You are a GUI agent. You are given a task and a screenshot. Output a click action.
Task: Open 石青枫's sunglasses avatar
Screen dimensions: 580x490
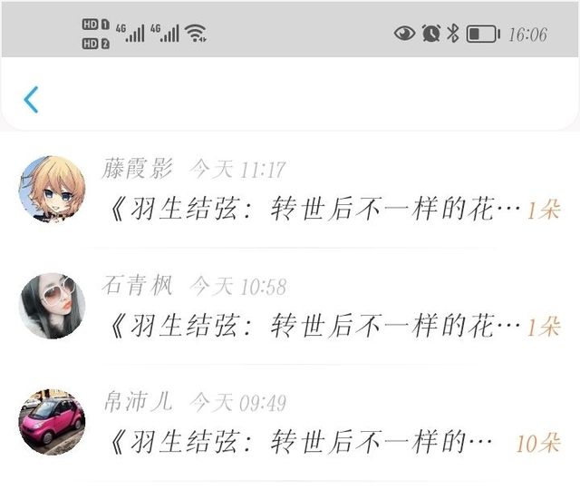53,306
